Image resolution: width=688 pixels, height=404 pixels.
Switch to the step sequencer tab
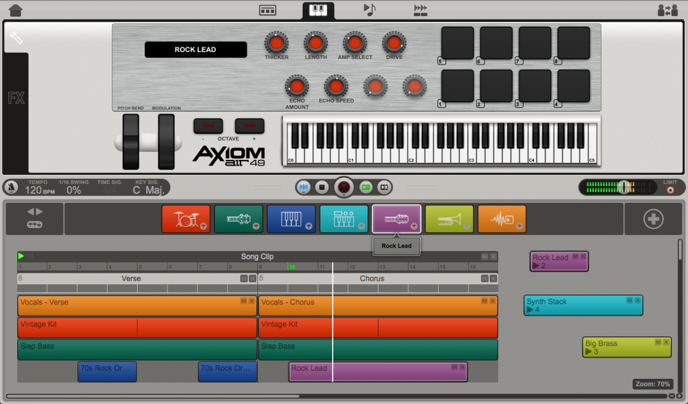(421, 10)
